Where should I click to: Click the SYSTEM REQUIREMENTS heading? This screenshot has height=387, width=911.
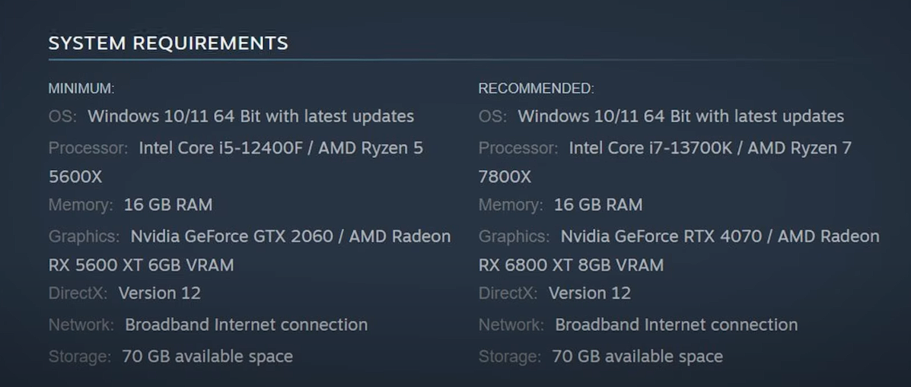[x=168, y=43]
